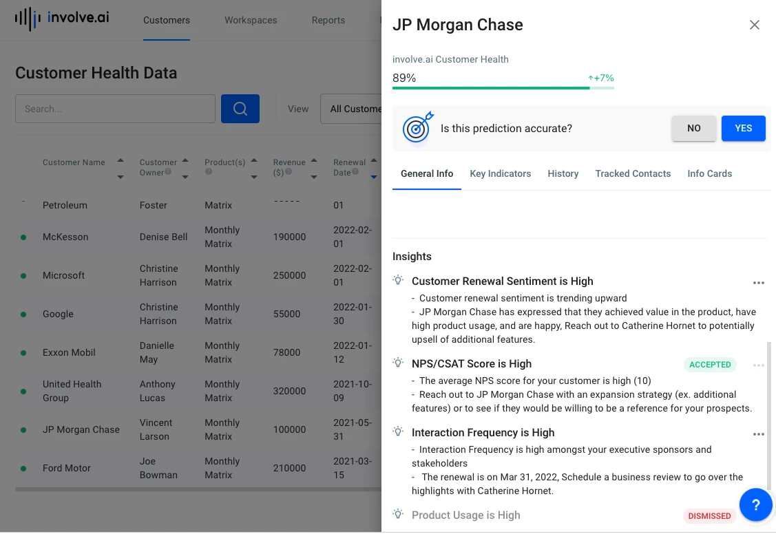Image resolution: width=776 pixels, height=534 pixels.
Task: Click green status dot for Google
Action: tap(23, 314)
